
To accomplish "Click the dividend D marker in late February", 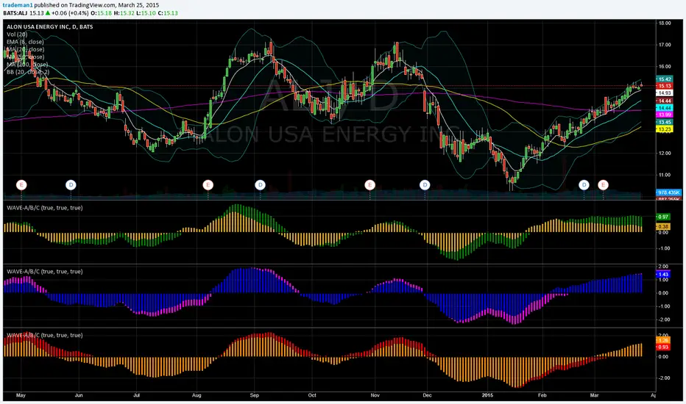I will (x=584, y=185).
